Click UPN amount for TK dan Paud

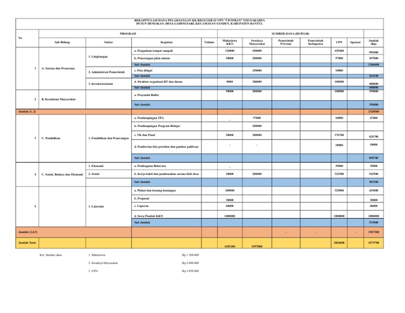339,135
